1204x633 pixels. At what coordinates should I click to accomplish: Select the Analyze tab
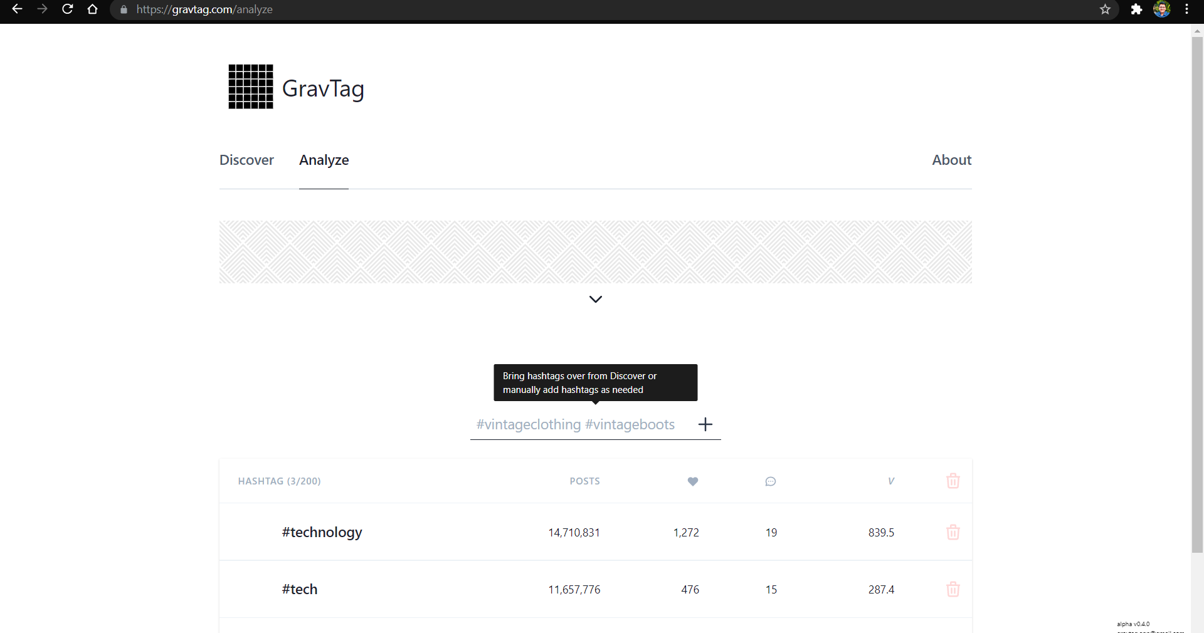[x=324, y=160]
